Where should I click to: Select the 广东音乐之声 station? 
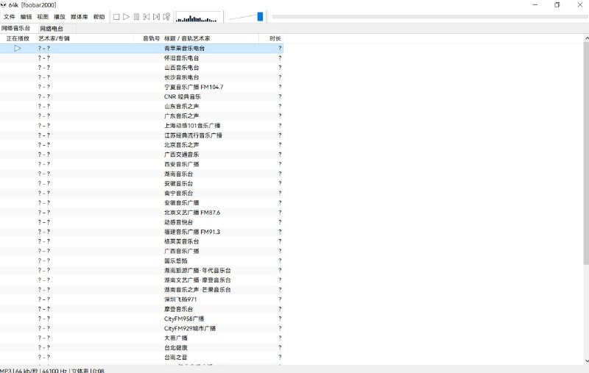pyautogui.click(x=141, y=116)
